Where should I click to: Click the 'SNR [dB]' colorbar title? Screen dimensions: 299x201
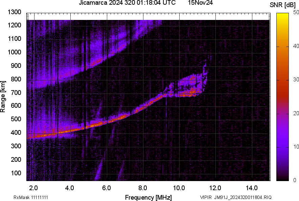tap(282, 5)
